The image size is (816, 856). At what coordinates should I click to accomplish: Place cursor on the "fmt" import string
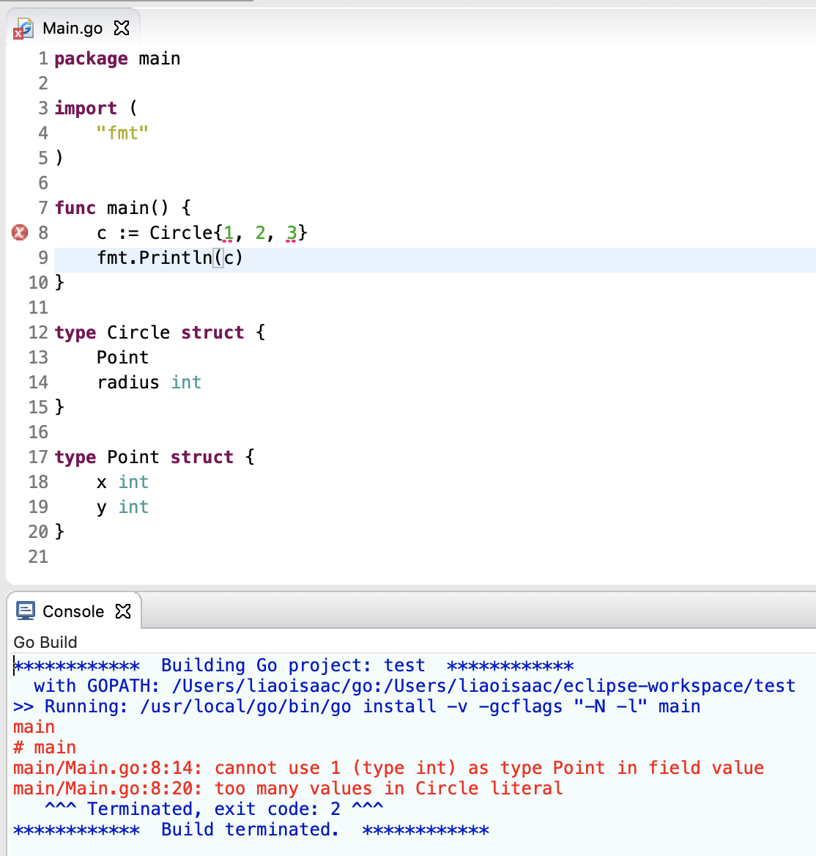click(122, 133)
